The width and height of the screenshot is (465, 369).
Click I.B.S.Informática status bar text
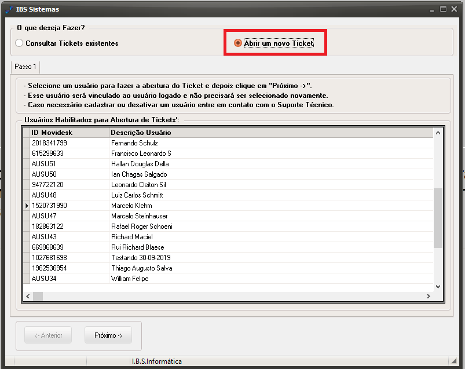pyautogui.click(x=157, y=361)
